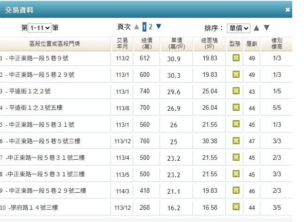Select row 5 中正東路一段5巷31號
The height and width of the screenshot is (222, 304).
click(146, 124)
